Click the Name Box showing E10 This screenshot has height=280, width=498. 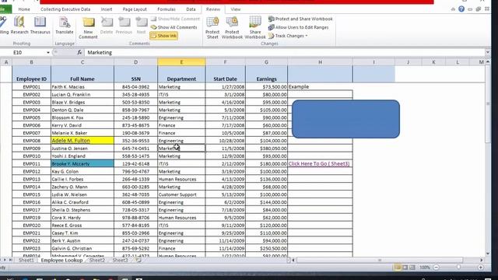point(26,53)
